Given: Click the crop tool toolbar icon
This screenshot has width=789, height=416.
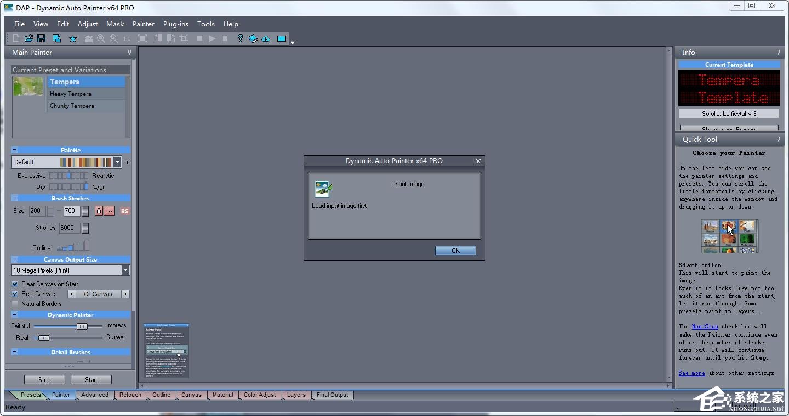Looking at the screenshot, I should pos(184,38).
